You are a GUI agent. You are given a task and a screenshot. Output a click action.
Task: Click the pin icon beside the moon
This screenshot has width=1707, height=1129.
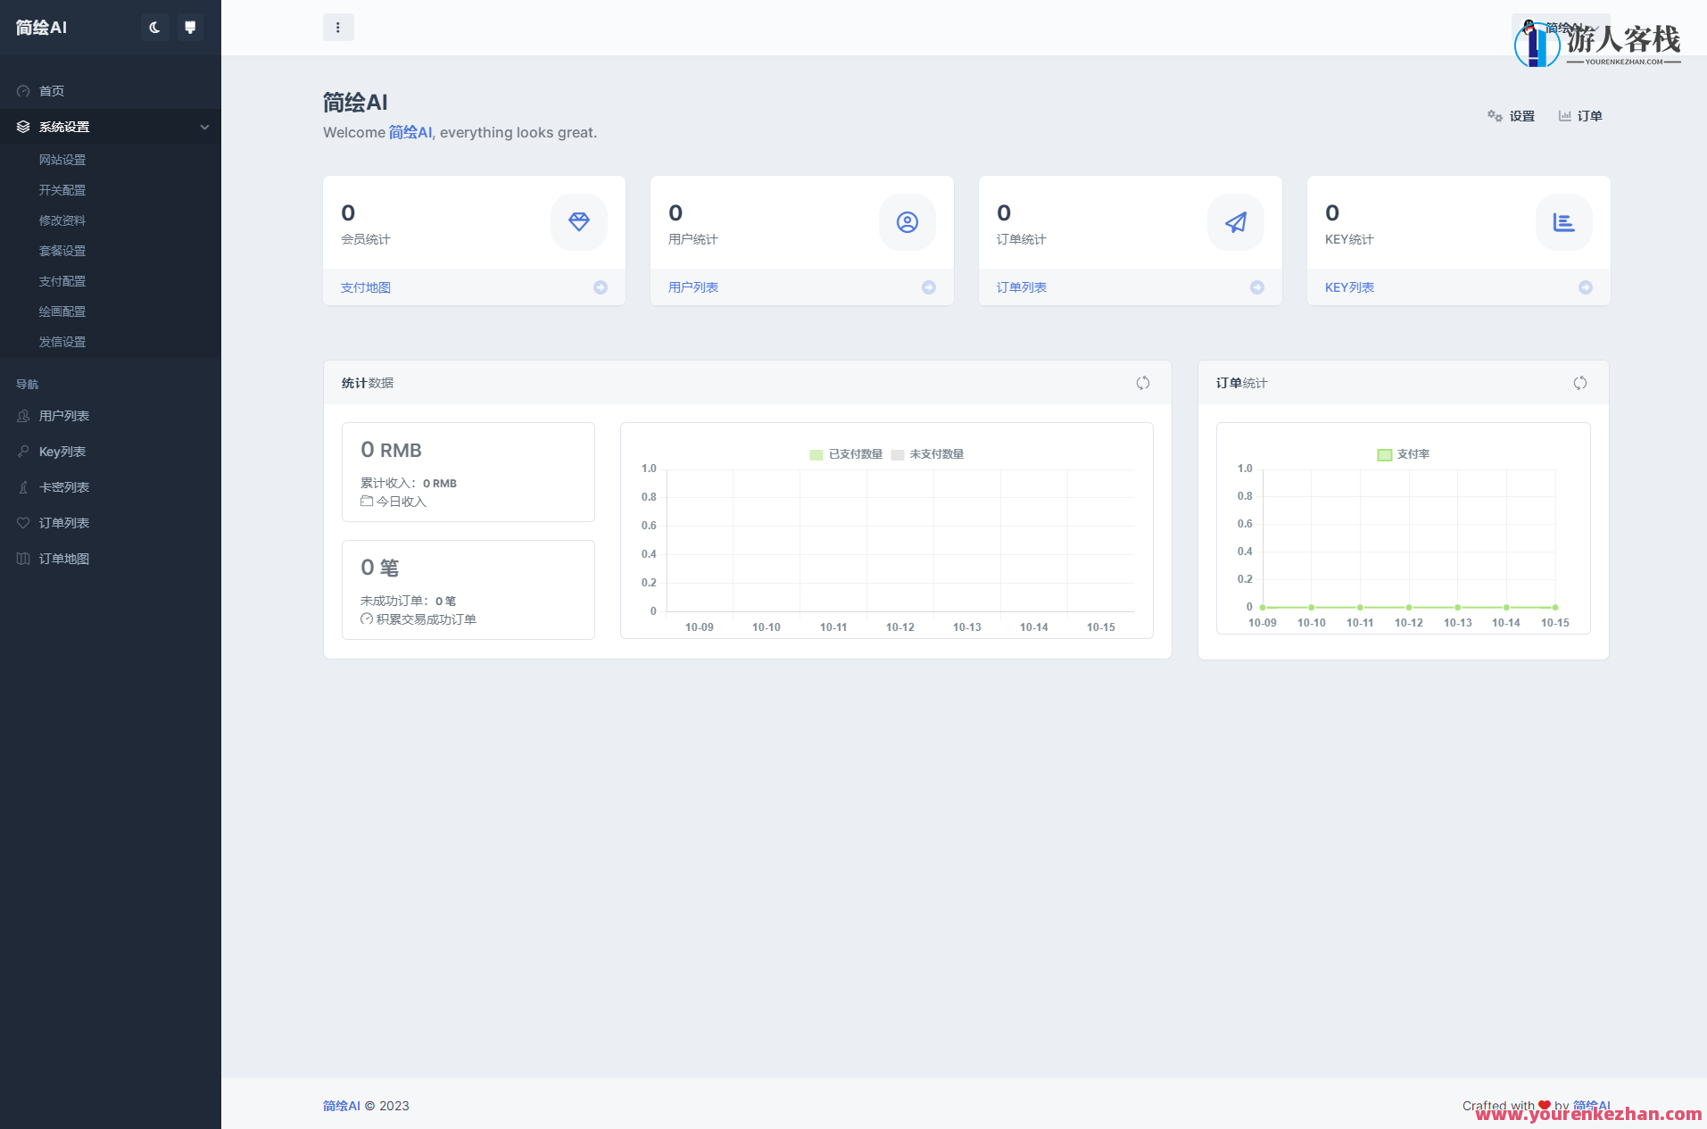point(190,28)
